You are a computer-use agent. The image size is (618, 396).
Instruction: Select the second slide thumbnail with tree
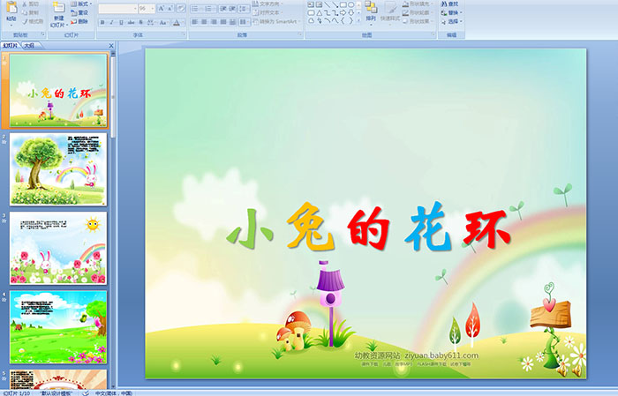[x=58, y=169]
